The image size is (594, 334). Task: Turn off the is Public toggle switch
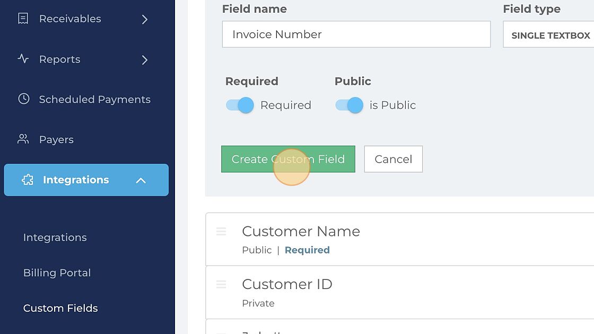pyautogui.click(x=350, y=105)
